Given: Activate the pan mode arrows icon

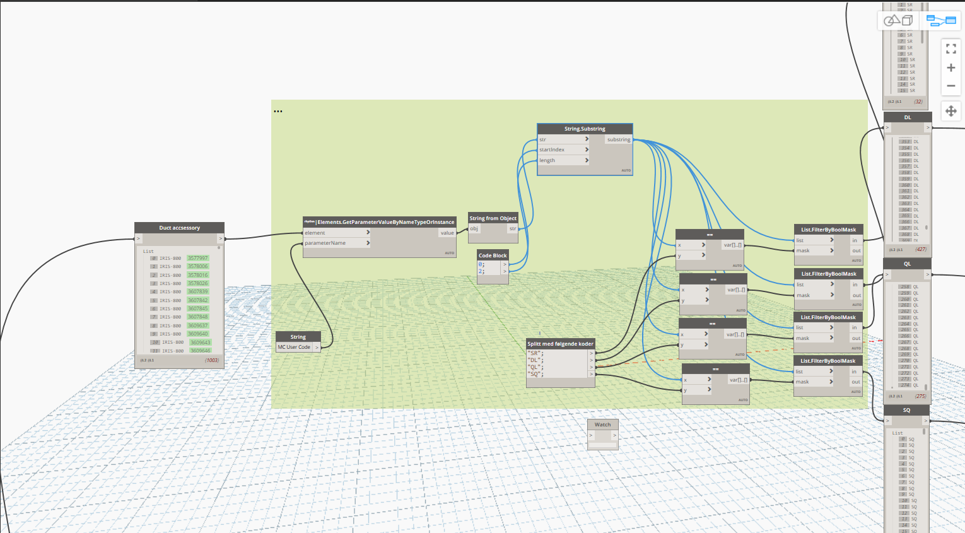Looking at the screenshot, I should pyautogui.click(x=951, y=111).
